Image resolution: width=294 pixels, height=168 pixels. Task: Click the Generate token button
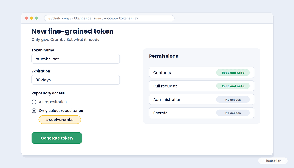point(57,138)
